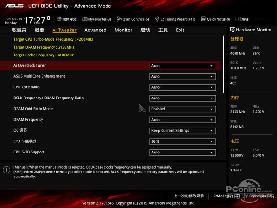Click Target Cache Frequency : 4100MHz text
Image resolution: width=277 pixels, height=208 pixels.
pyautogui.click(x=44, y=55)
